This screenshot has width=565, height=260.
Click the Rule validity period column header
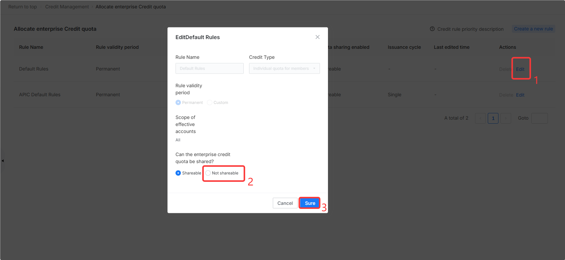click(117, 47)
